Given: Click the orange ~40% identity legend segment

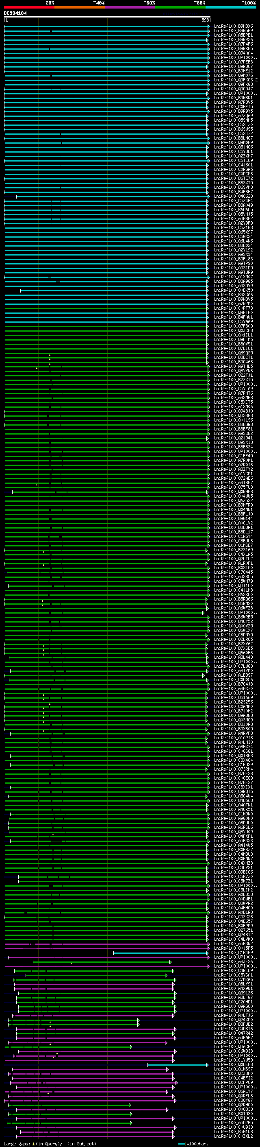Looking at the screenshot, I should 80,7.
